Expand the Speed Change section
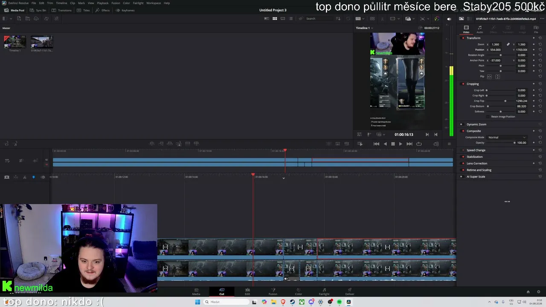This screenshot has width=546, height=307. [x=476, y=150]
